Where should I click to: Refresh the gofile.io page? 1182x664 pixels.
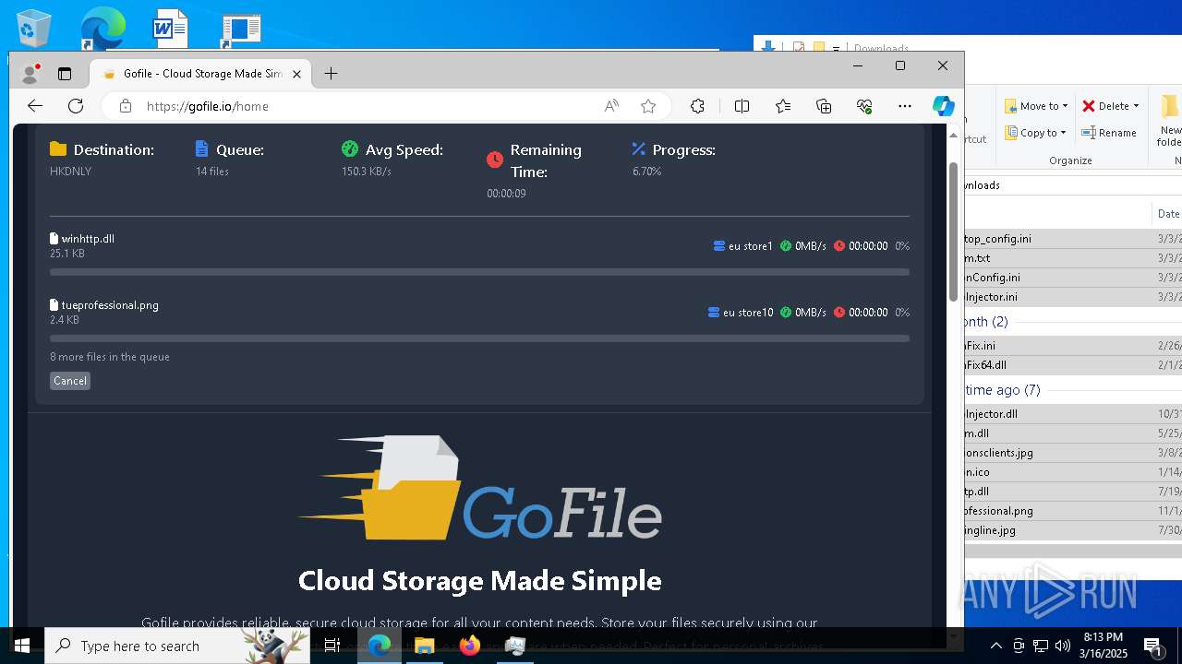click(76, 106)
